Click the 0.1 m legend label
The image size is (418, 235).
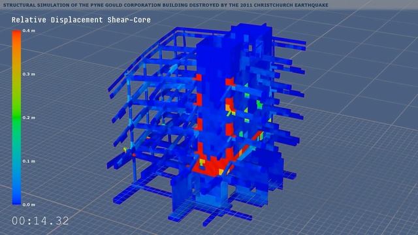(29, 161)
